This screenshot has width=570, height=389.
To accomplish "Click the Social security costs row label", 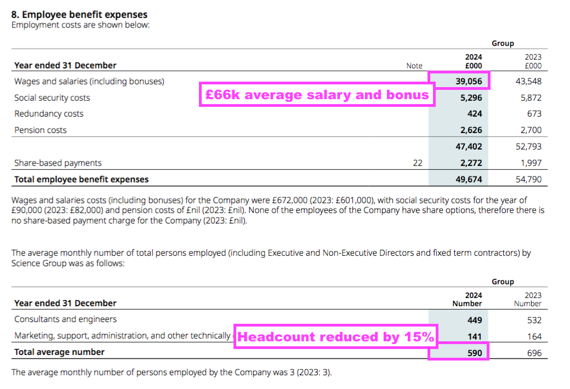I will click(52, 98).
